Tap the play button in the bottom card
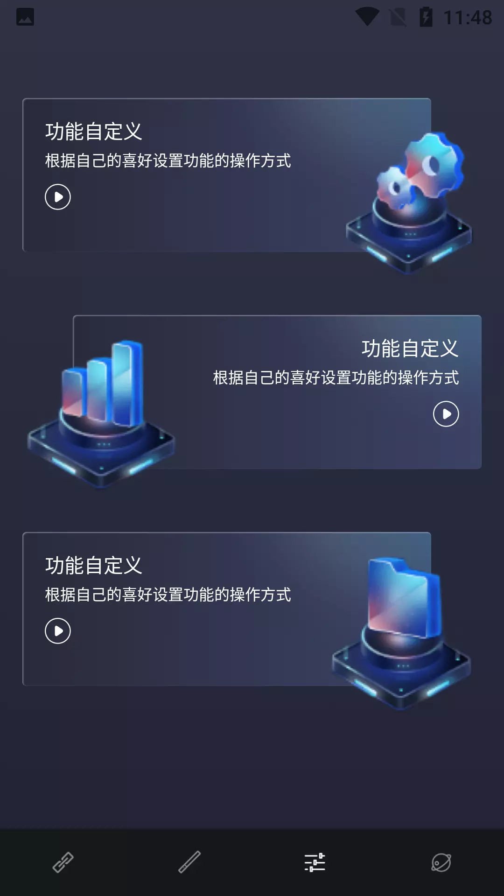Image resolution: width=504 pixels, height=896 pixels. (58, 631)
